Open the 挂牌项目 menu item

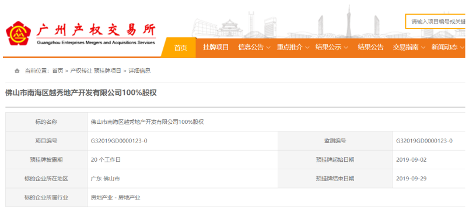tap(216, 47)
